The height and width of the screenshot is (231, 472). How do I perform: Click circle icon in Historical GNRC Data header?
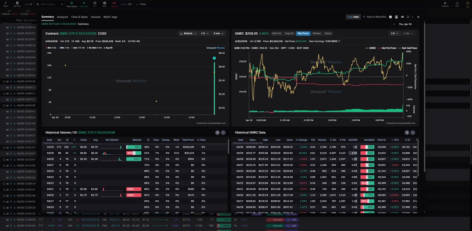(x=413, y=132)
